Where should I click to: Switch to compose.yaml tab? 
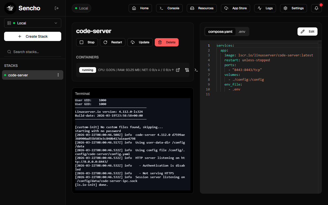[220, 32]
